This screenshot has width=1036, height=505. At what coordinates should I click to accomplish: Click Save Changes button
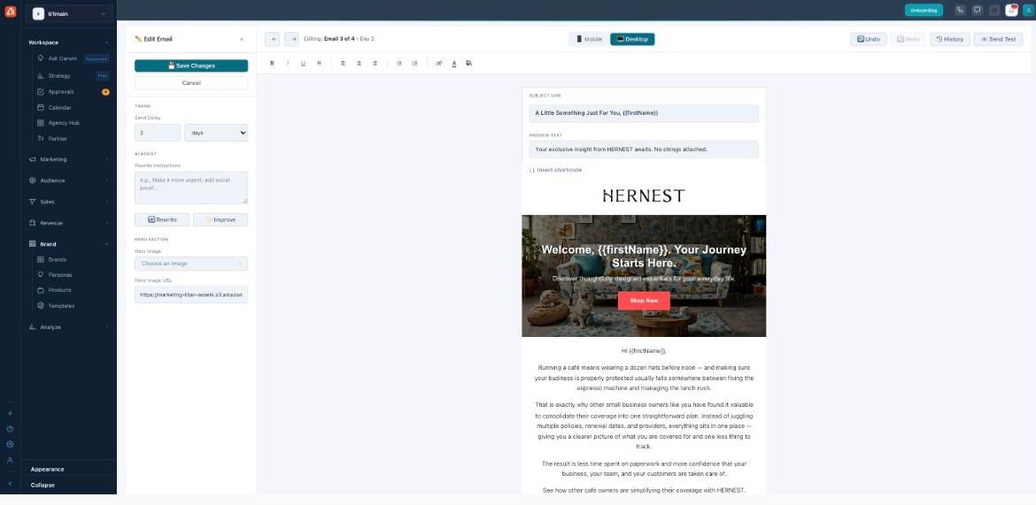[191, 66]
